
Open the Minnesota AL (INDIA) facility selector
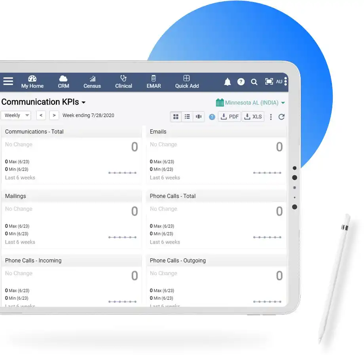[250, 102]
